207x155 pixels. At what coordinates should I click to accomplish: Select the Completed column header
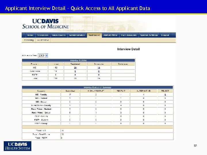point(123,64)
